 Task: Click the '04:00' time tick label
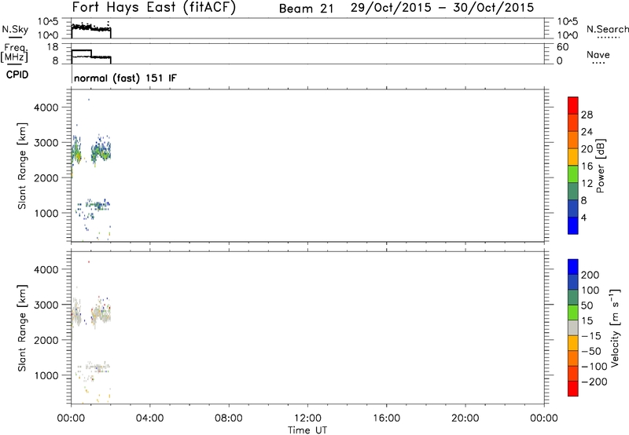point(149,419)
